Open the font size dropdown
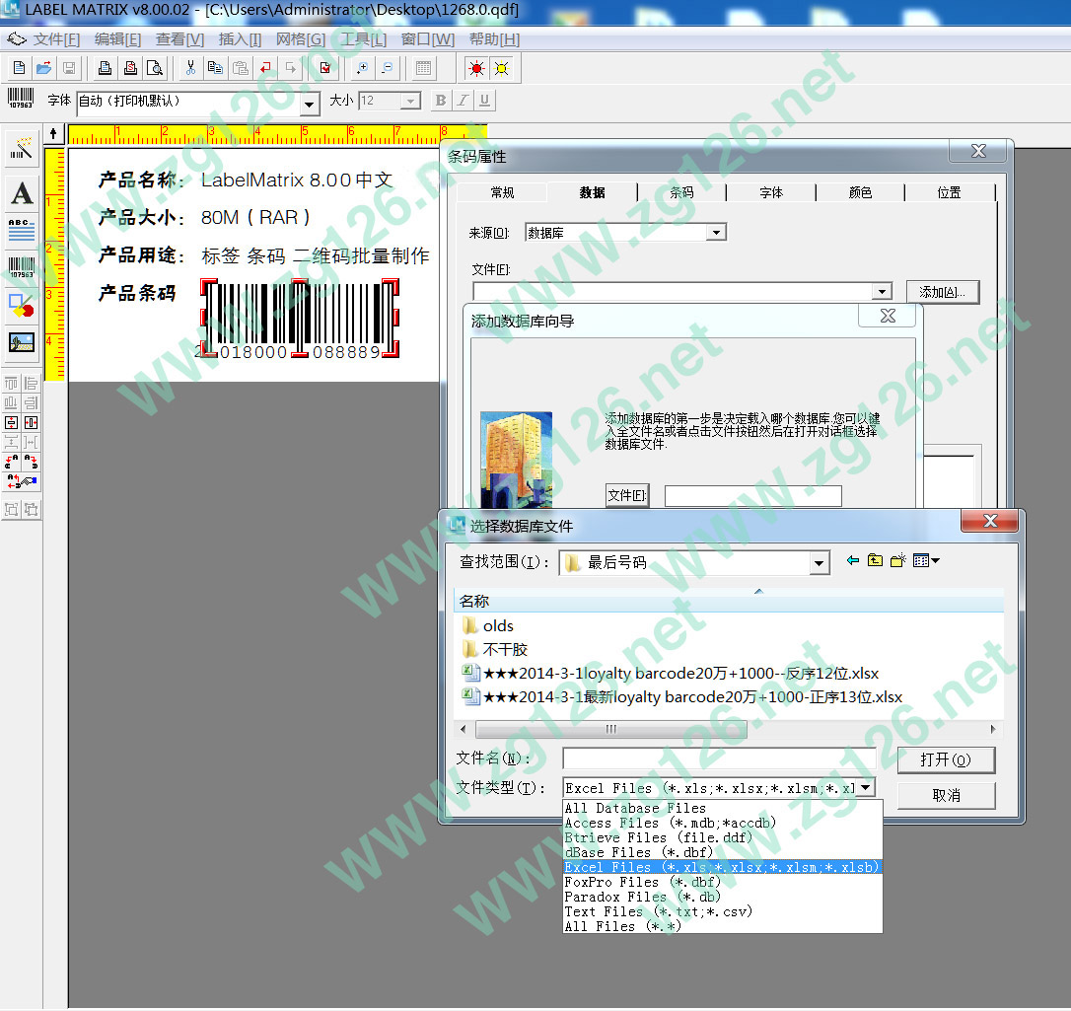This screenshot has height=1011, width=1071. [410, 101]
